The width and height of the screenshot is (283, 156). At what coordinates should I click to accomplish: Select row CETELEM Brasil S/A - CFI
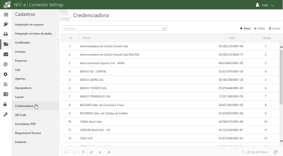click(x=170, y=130)
